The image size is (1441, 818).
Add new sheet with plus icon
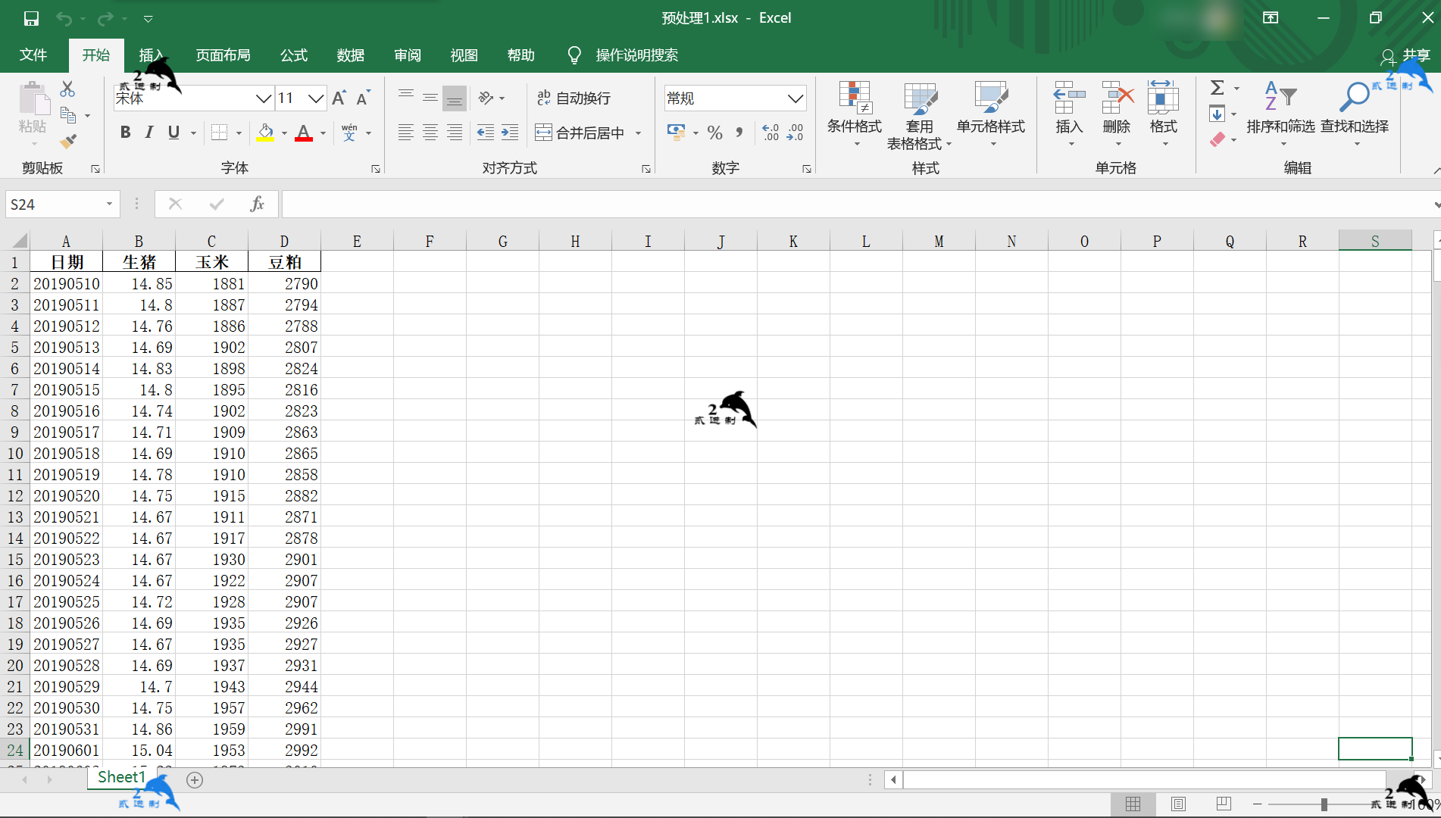195,779
